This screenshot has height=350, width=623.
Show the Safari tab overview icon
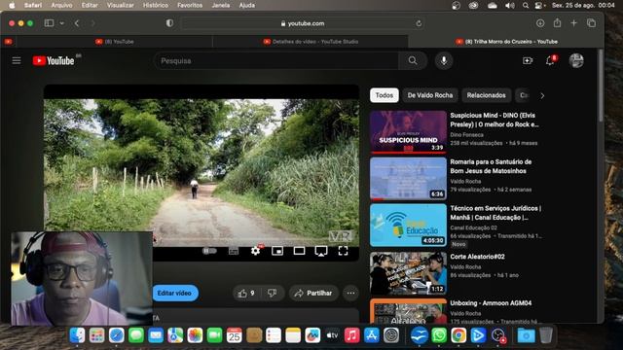[591, 23]
